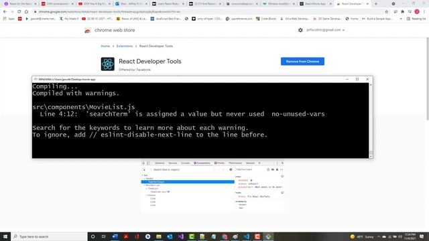Click the 'Compiled with warnings.' terminal line

point(76,94)
